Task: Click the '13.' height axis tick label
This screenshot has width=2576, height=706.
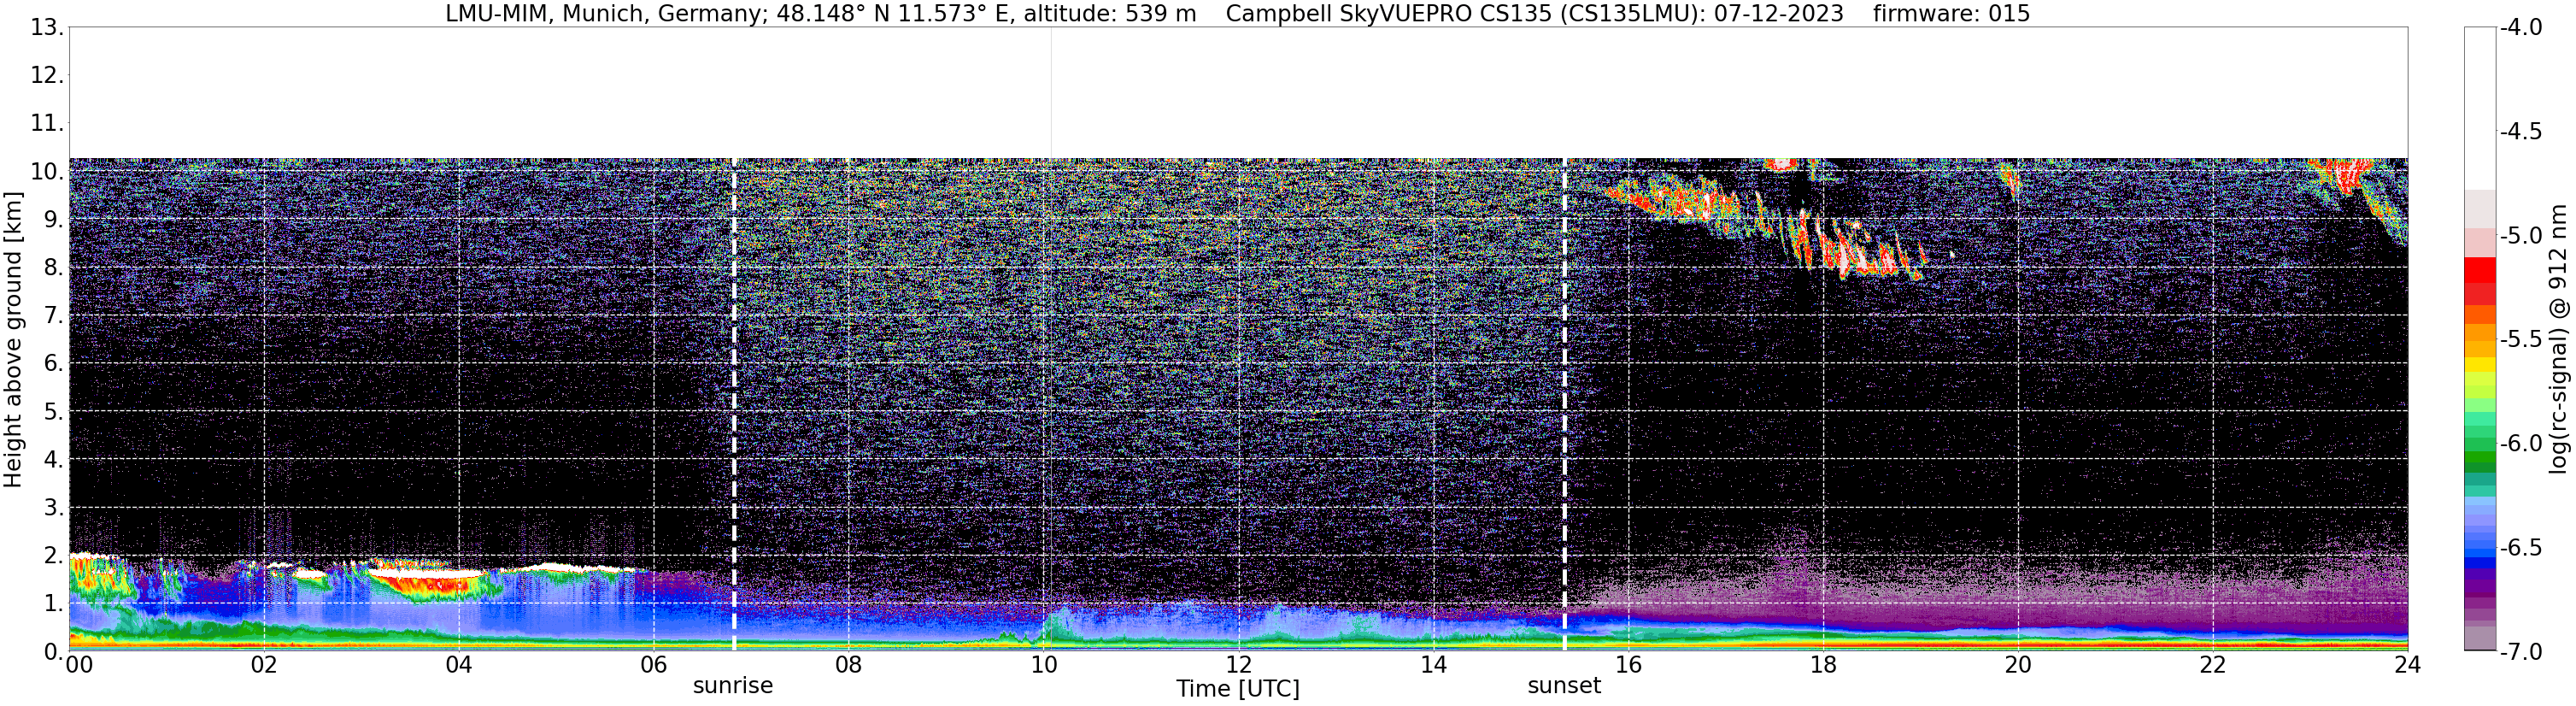Action: (x=46, y=27)
